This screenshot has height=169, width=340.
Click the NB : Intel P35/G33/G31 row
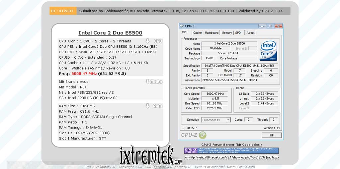point(86,92)
